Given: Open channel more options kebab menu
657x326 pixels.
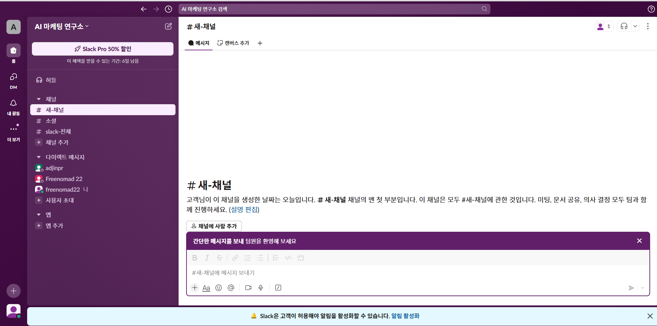Looking at the screenshot, I should (x=648, y=26).
